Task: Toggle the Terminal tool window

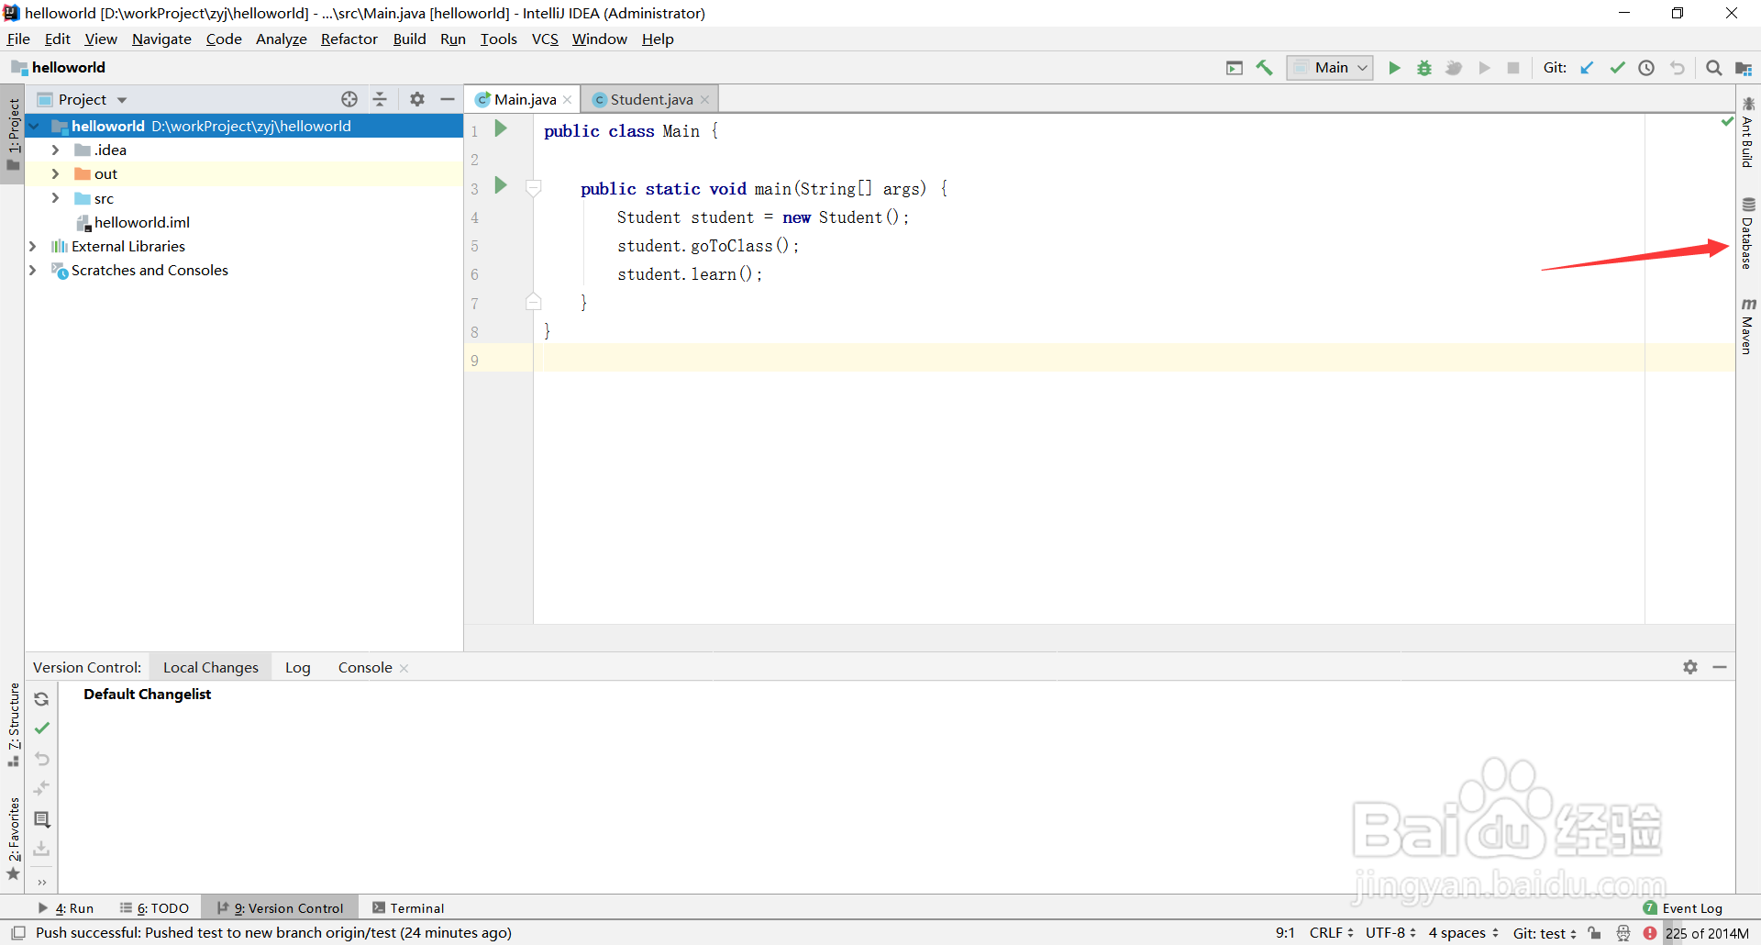Action: [x=408, y=908]
